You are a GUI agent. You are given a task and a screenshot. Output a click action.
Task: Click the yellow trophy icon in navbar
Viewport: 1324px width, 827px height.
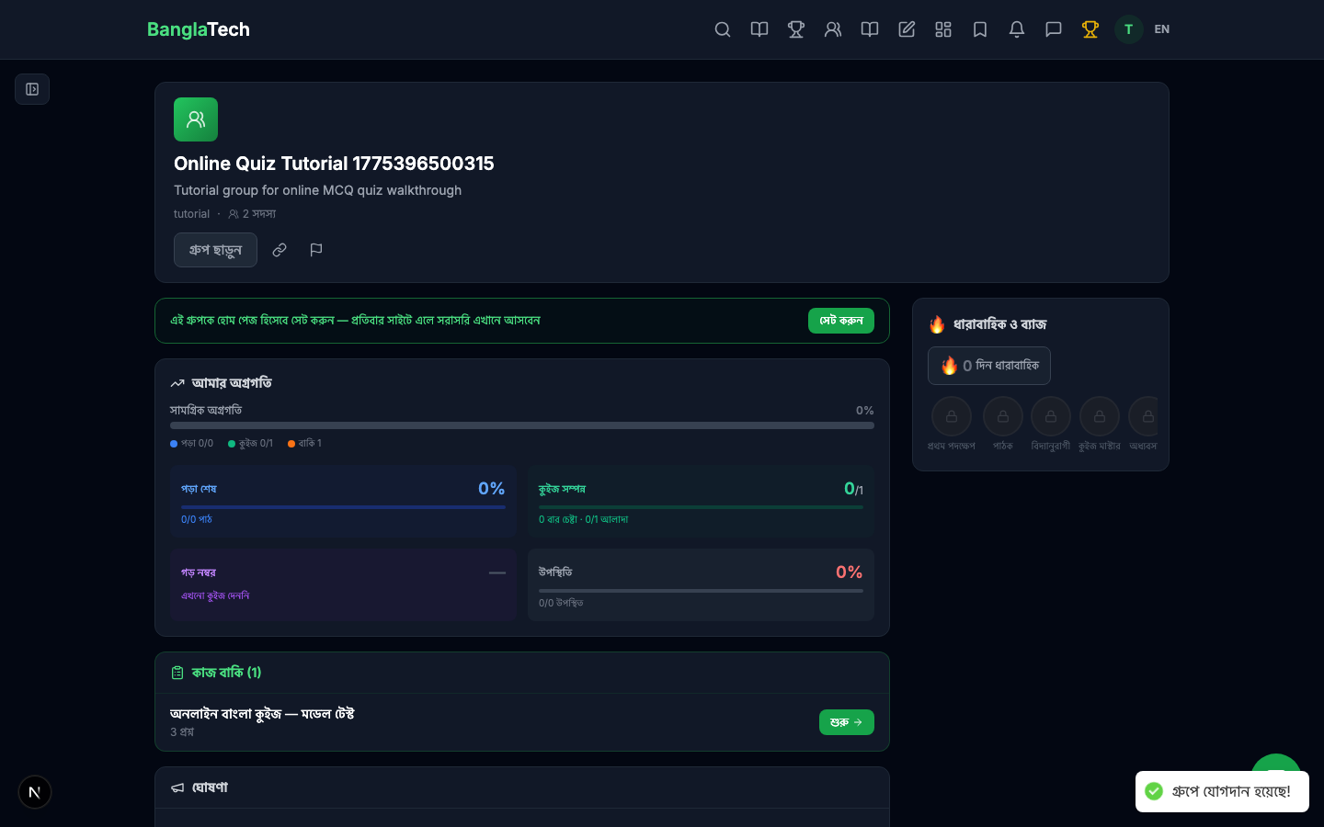[1090, 29]
